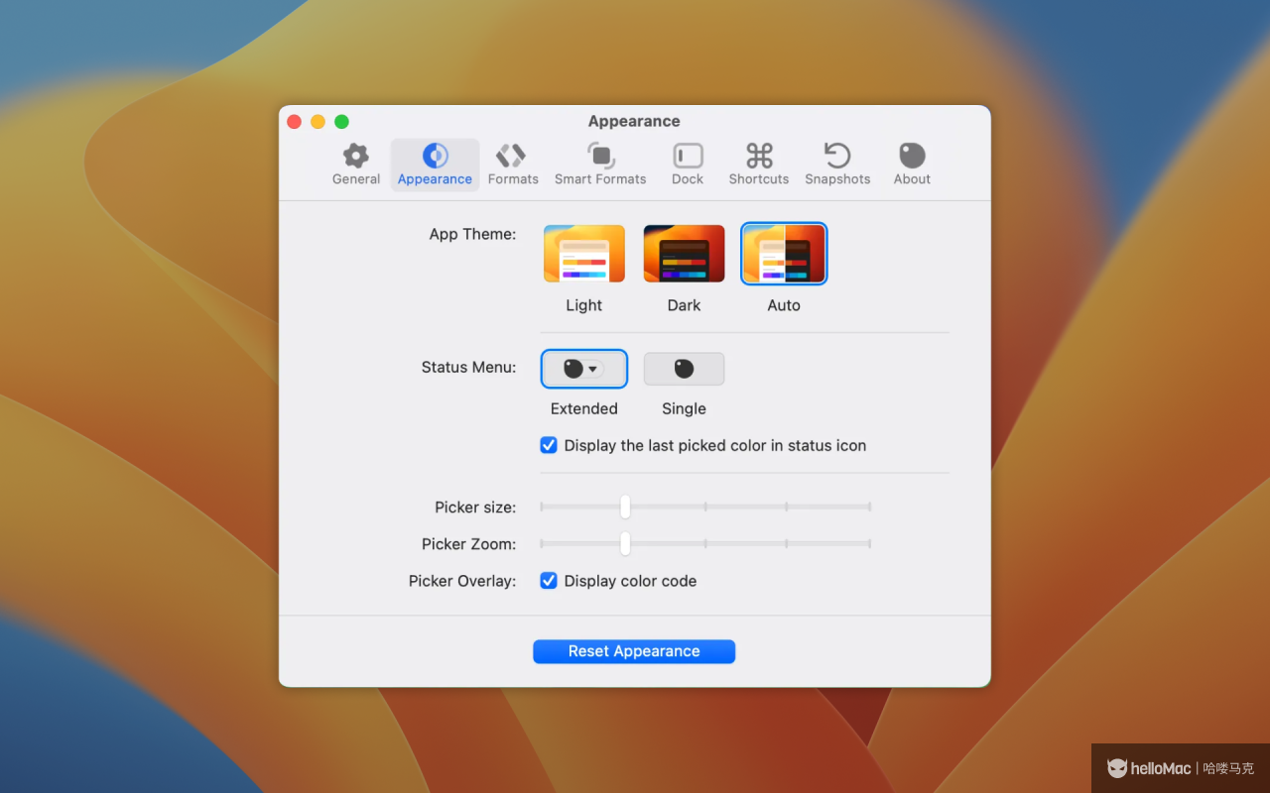Click the 'Formats' tab label
The image size is (1270, 793).
coord(513,179)
